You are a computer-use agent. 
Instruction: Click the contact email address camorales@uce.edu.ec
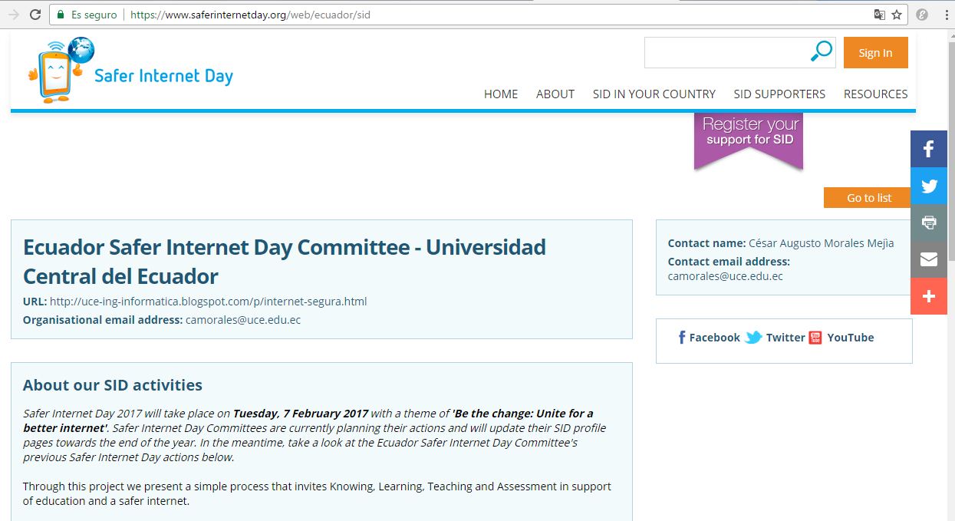coord(726,276)
